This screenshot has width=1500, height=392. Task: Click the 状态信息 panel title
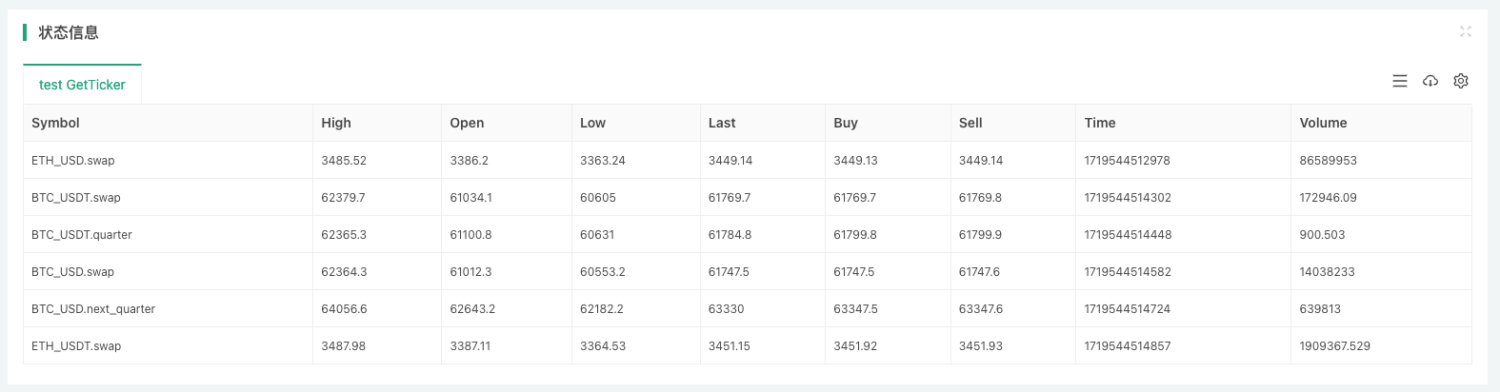69,32
